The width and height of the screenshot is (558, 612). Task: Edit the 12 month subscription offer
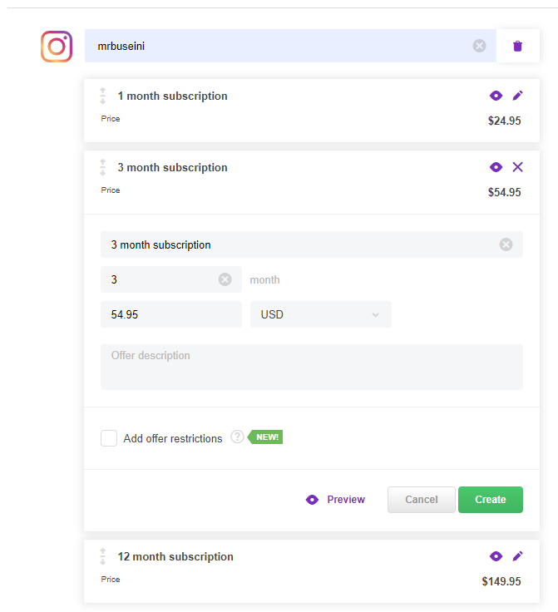pyautogui.click(x=517, y=556)
